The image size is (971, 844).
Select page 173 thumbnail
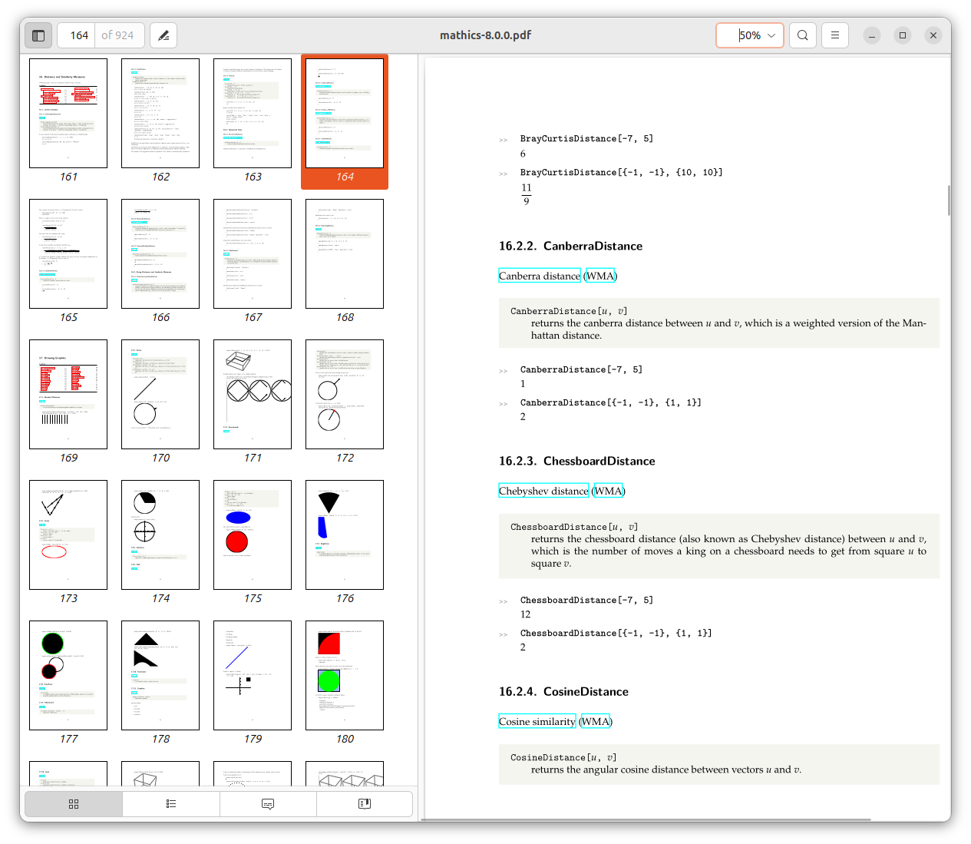tap(68, 535)
